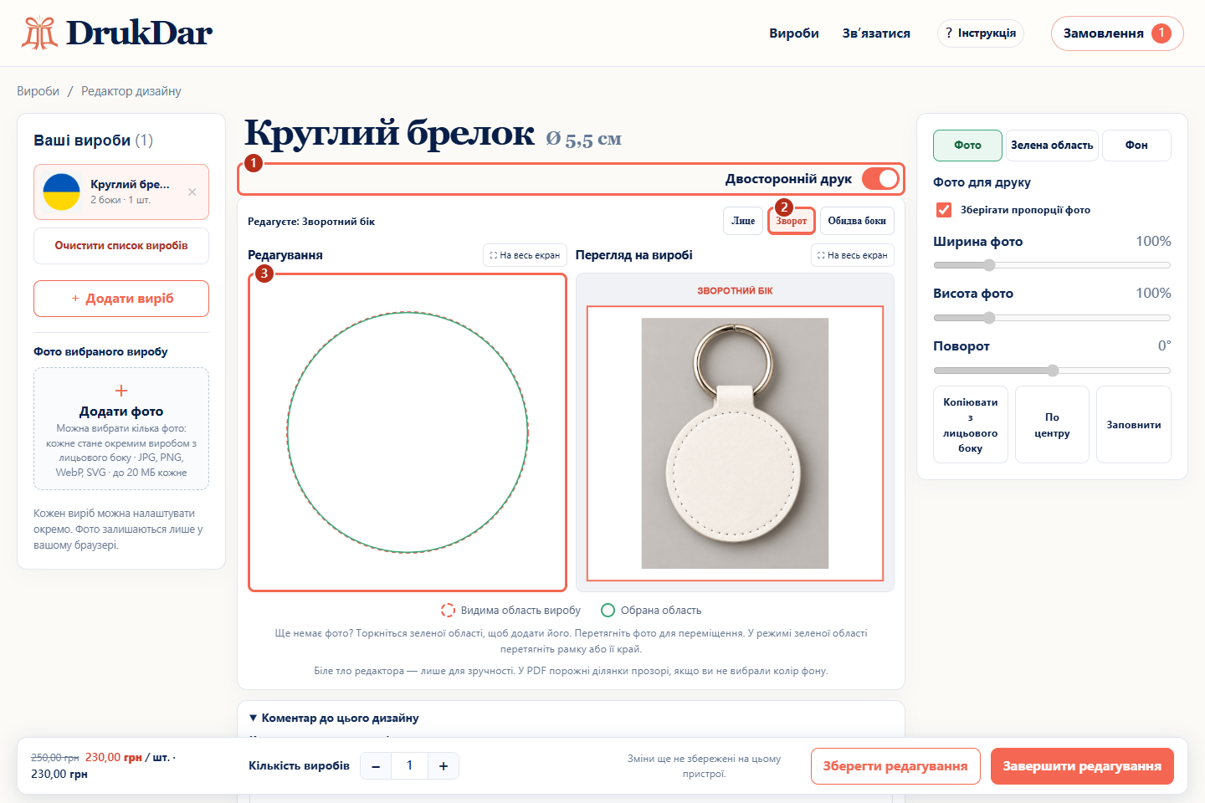
Task: Increase quantity with the plus button
Action: click(x=444, y=766)
